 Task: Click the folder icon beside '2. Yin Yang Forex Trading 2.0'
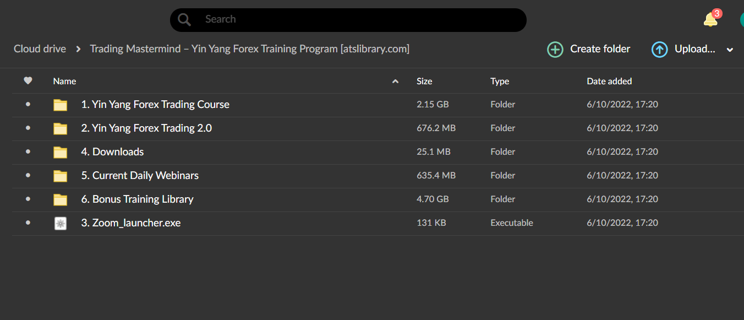tap(60, 128)
